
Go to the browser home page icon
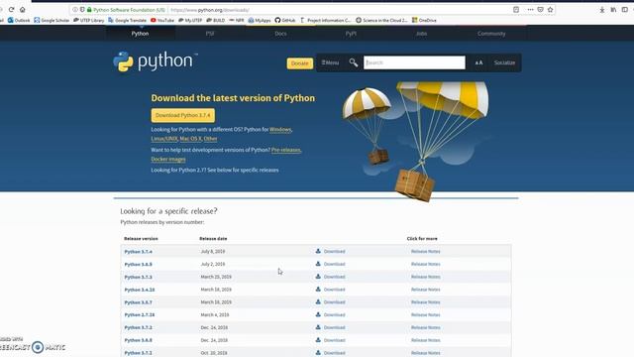(22, 9)
